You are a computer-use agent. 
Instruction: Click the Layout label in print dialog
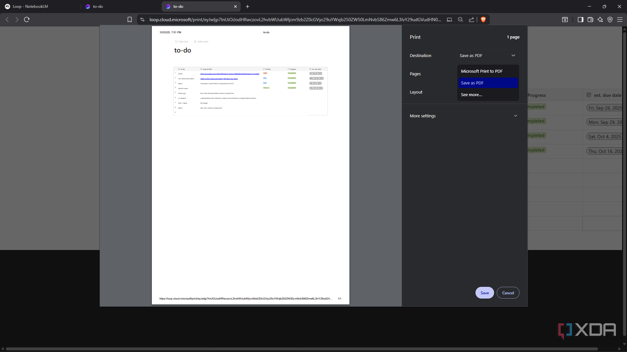[416, 92]
